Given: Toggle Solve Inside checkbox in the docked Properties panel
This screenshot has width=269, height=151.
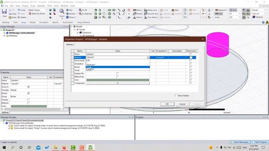Looking at the screenshot, I should coord(29,87).
